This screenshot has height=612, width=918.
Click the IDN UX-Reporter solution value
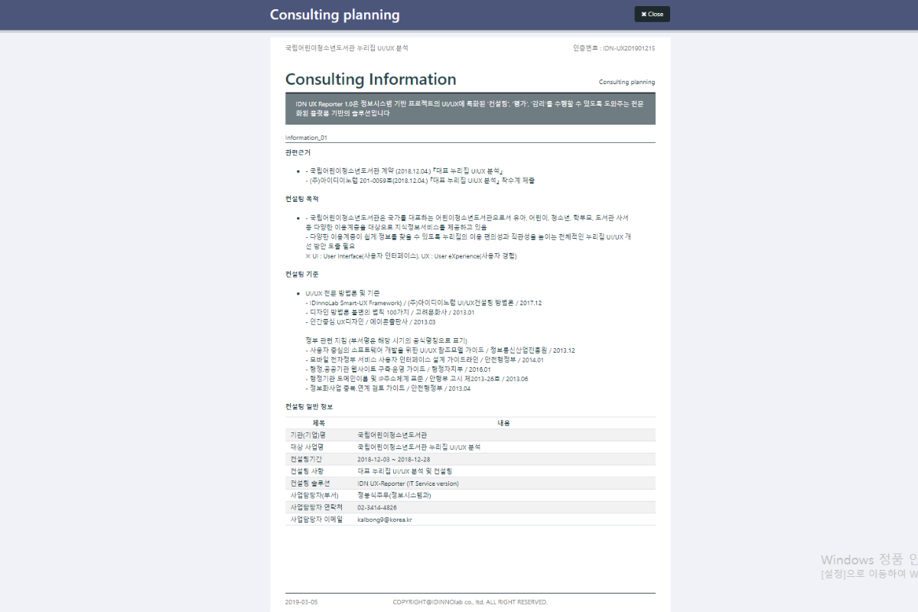click(x=408, y=483)
